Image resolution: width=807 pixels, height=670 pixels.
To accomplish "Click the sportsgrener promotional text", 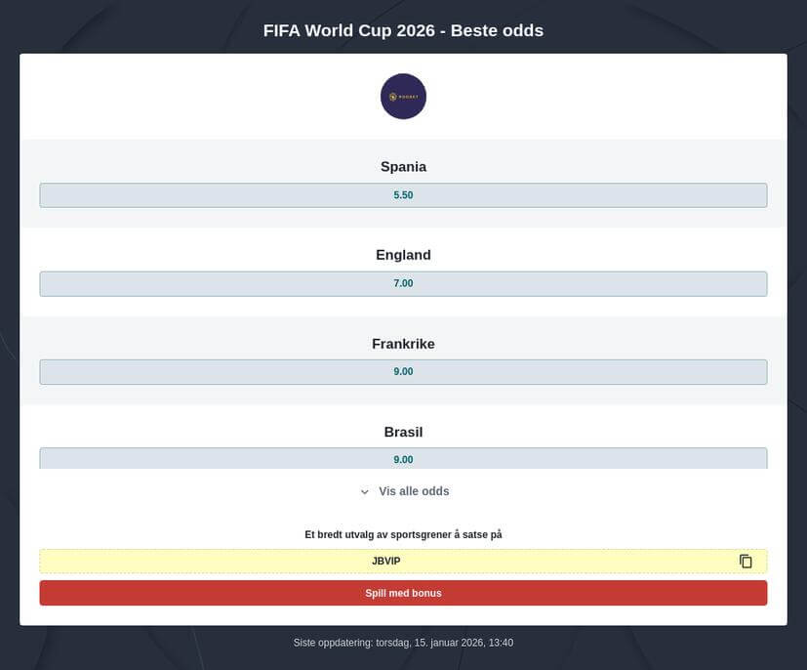I will tap(403, 534).
